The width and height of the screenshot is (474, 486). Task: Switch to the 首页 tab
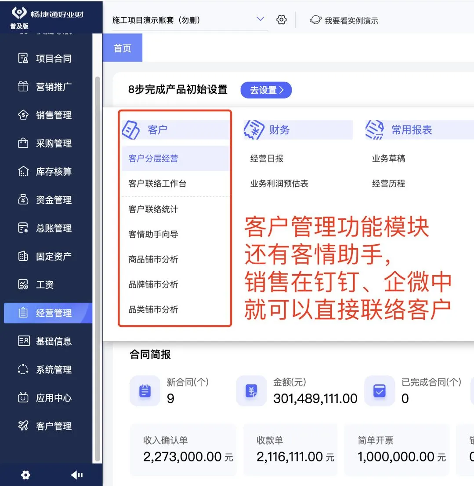click(x=122, y=48)
